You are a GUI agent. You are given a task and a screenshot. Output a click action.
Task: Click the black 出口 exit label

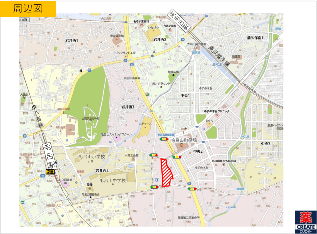50,172
